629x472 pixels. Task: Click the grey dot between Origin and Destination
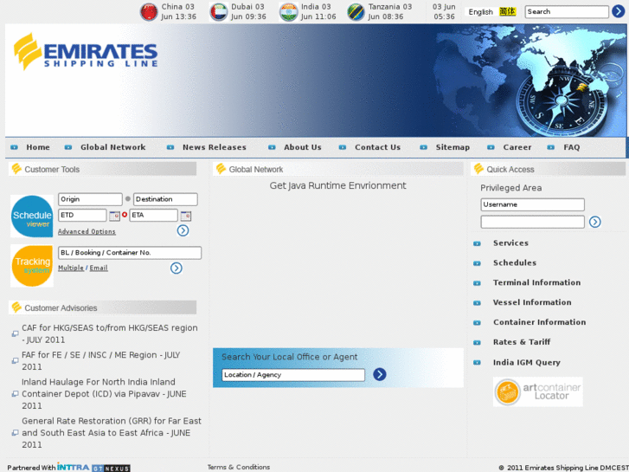(128, 199)
